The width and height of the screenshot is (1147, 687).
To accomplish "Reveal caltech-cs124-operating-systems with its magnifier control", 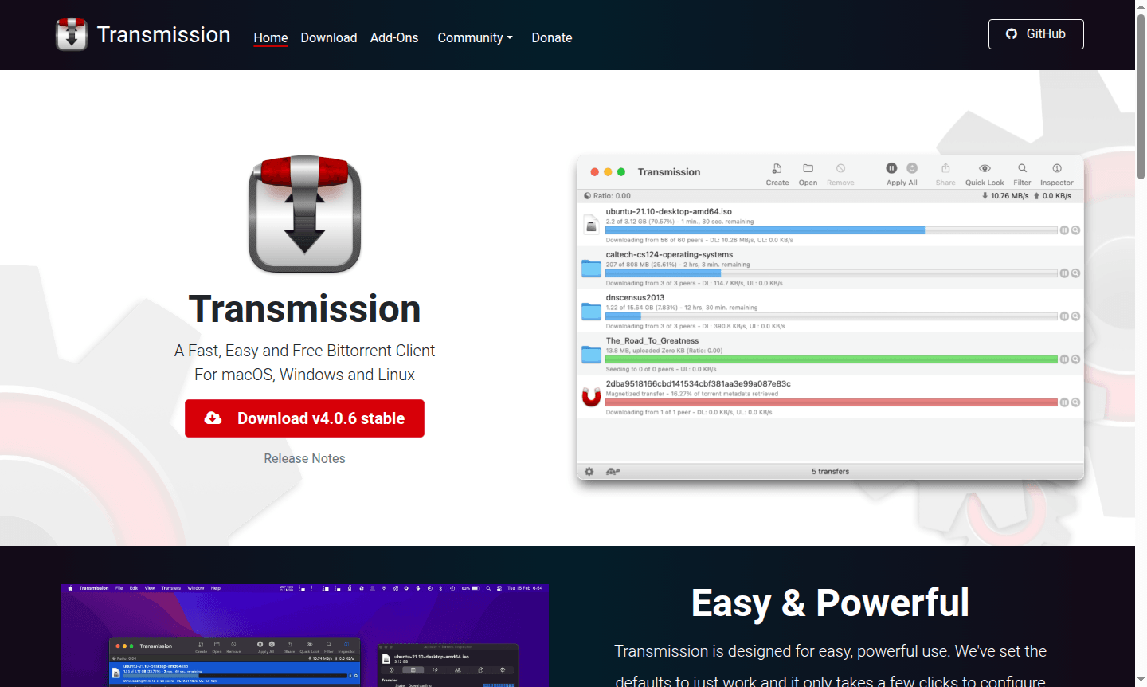I will coord(1075,273).
